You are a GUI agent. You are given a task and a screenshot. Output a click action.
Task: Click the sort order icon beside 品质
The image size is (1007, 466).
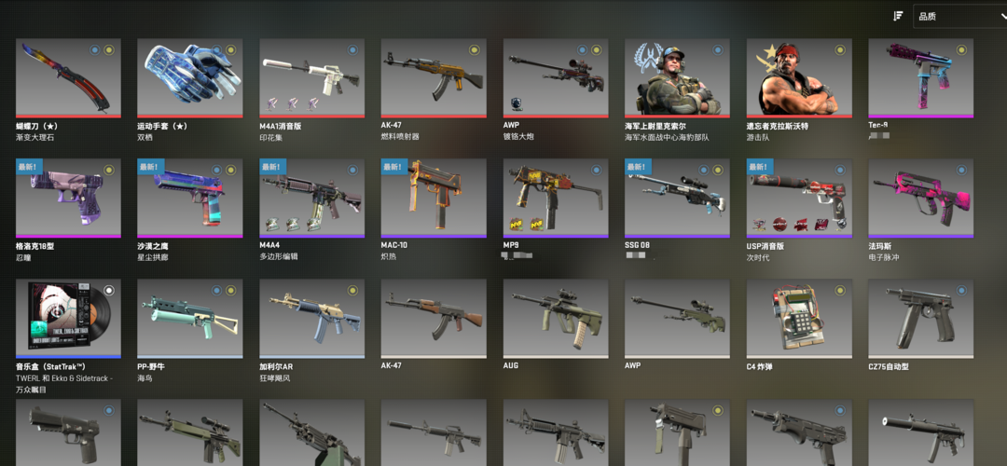pos(899,16)
